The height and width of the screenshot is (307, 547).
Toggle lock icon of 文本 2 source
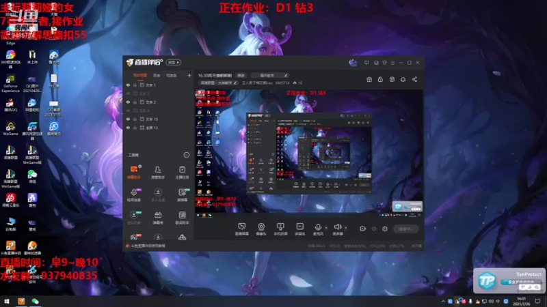pyautogui.click(x=135, y=102)
